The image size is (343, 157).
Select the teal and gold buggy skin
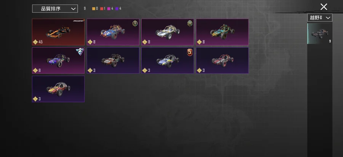click(x=222, y=32)
